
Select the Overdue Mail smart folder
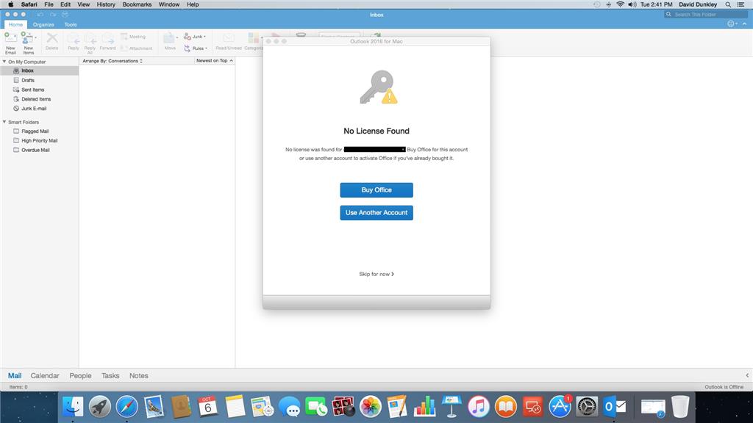(x=40, y=150)
